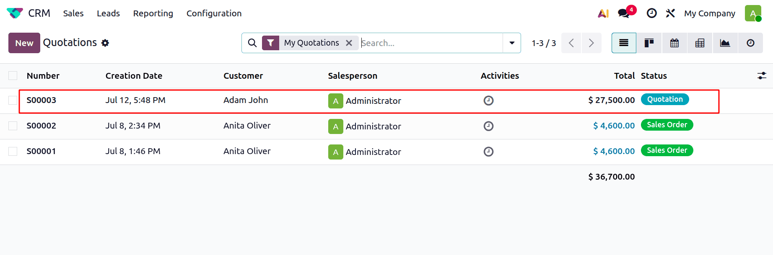Click Sales Order badge for S00001
773x255 pixels.
pos(667,150)
